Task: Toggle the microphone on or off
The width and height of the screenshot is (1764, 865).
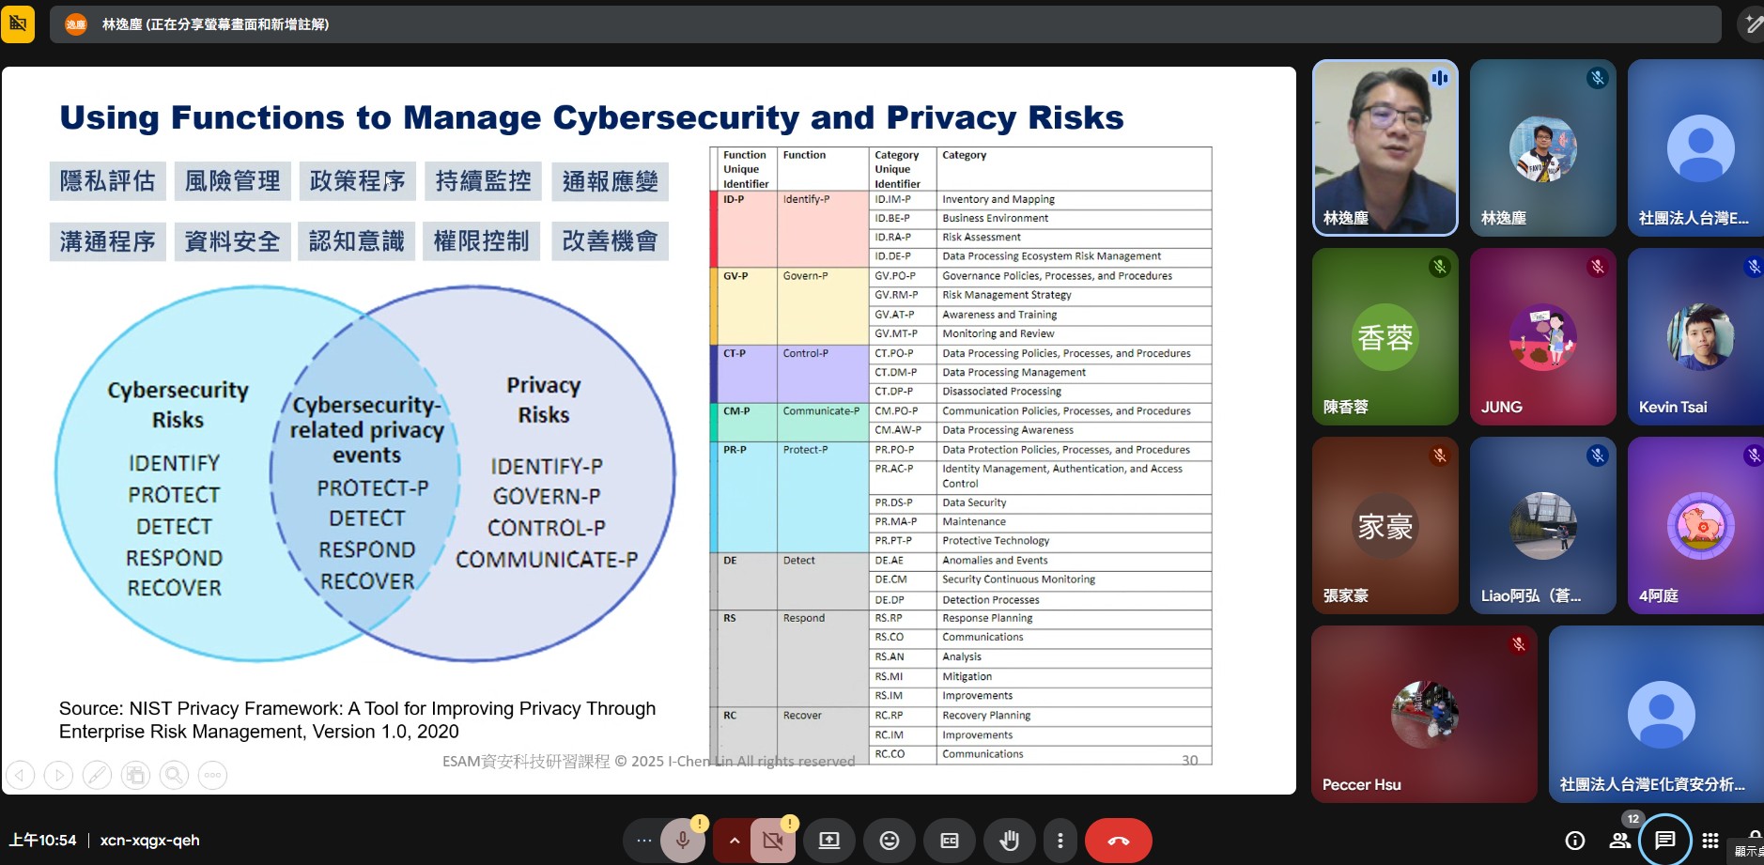Action: (683, 841)
